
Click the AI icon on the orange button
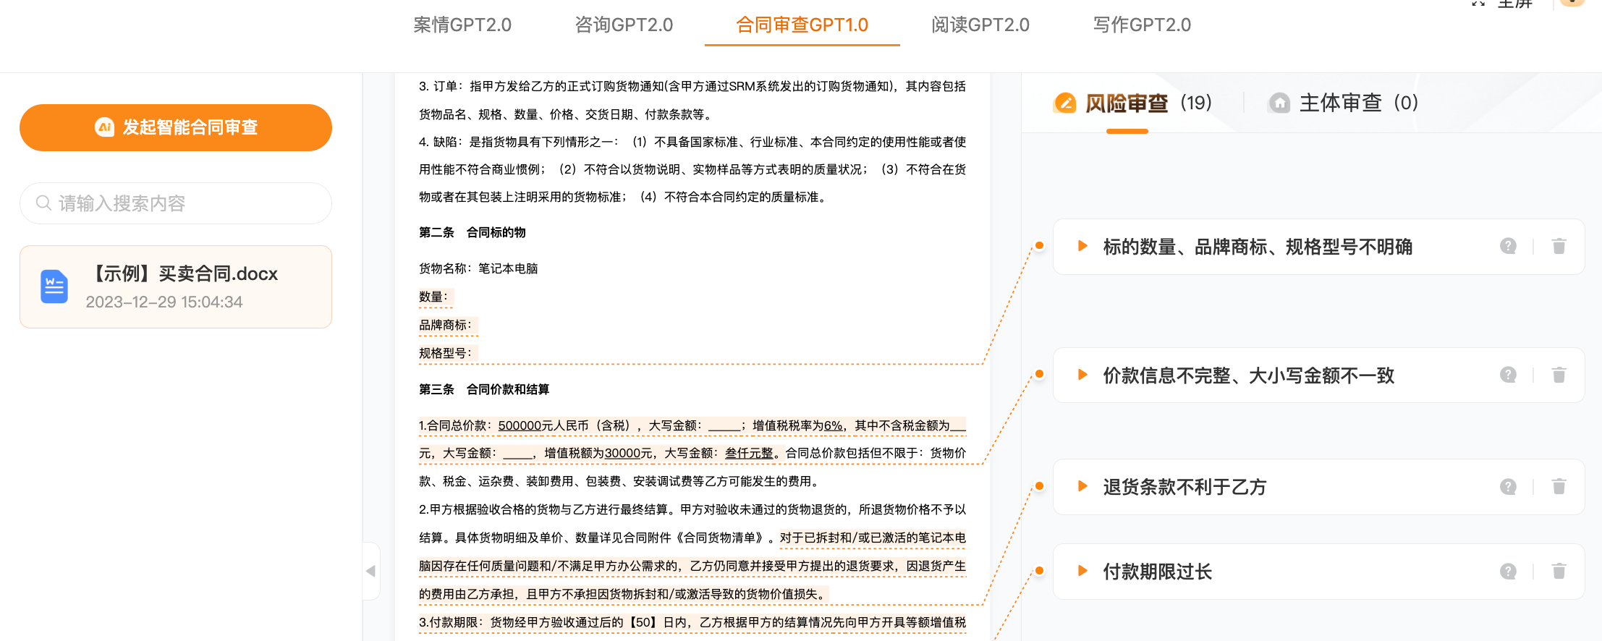(105, 127)
